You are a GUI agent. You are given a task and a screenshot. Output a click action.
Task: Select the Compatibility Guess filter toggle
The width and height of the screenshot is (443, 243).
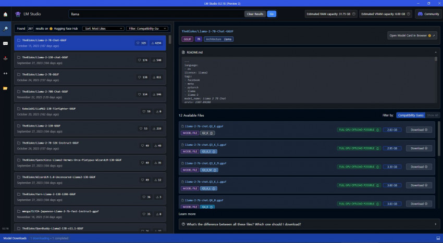click(x=410, y=115)
